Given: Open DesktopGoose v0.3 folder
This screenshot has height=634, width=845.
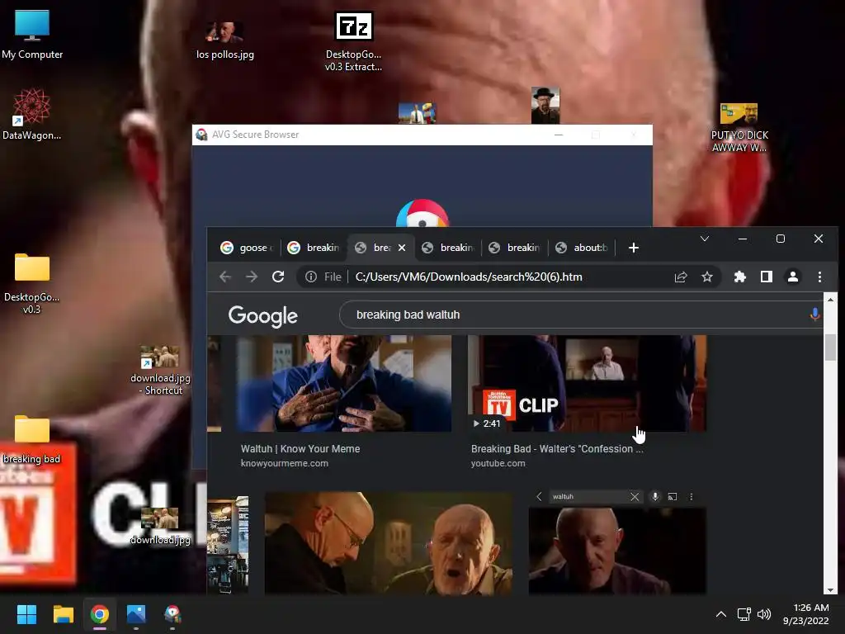Looking at the screenshot, I should (32, 284).
